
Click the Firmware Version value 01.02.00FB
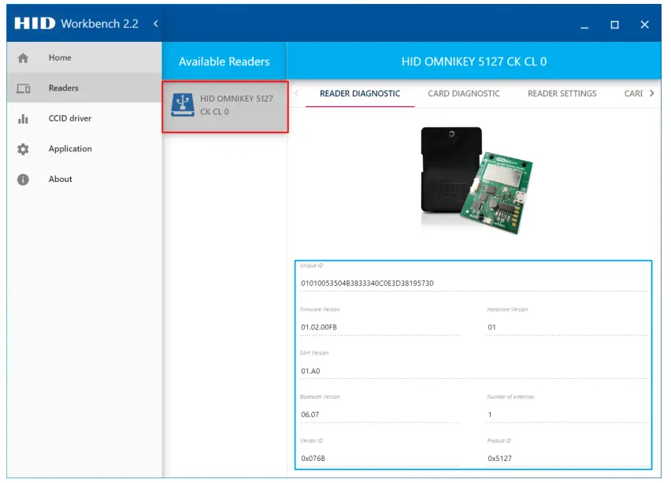319,327
